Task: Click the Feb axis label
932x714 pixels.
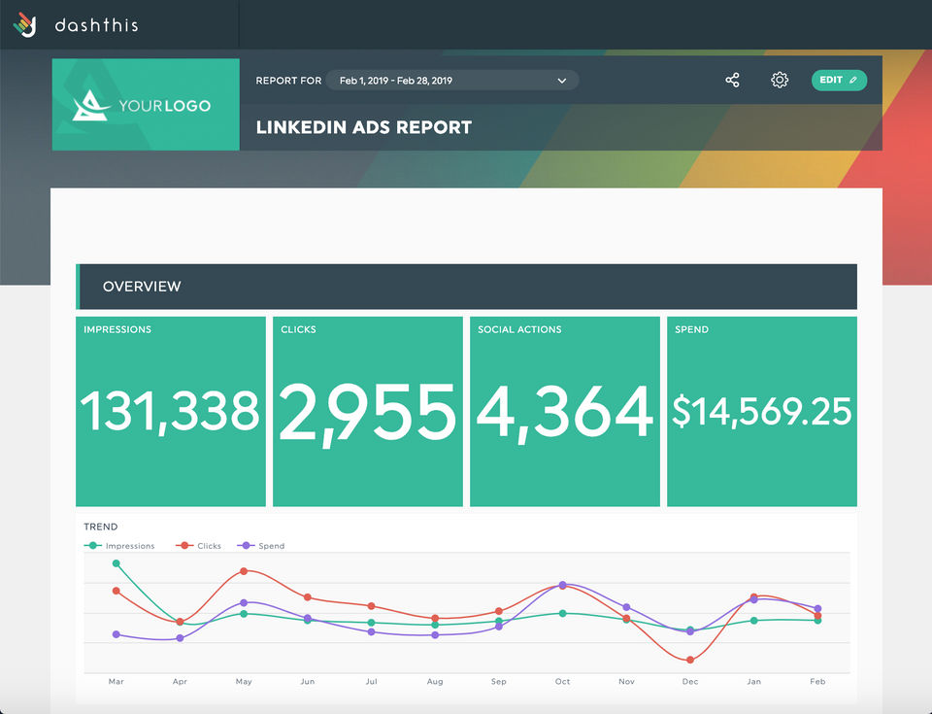Action: pyautogui.click(x=817, y=681)
